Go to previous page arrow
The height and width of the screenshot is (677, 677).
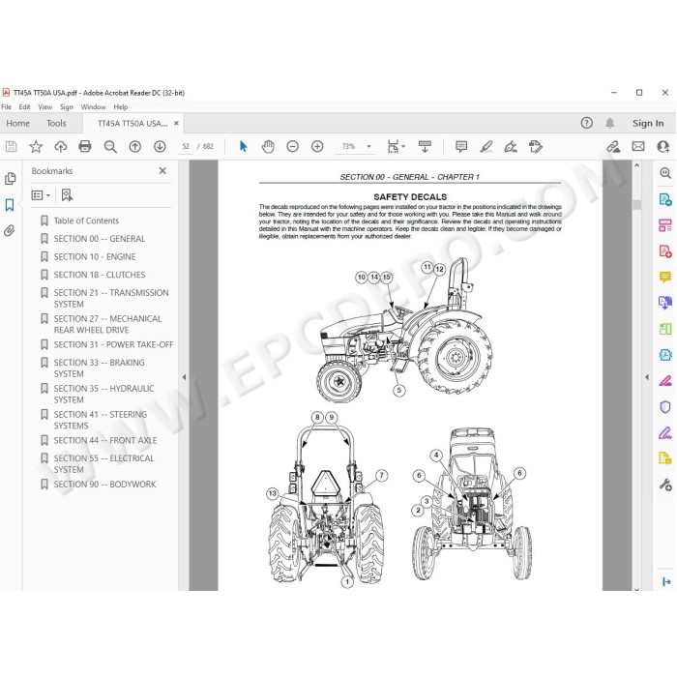click(x=135, y=147)
